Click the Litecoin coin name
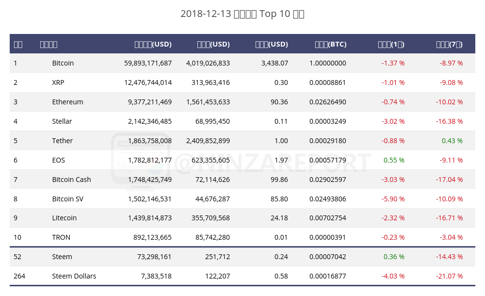 click(x=65, y=218)
